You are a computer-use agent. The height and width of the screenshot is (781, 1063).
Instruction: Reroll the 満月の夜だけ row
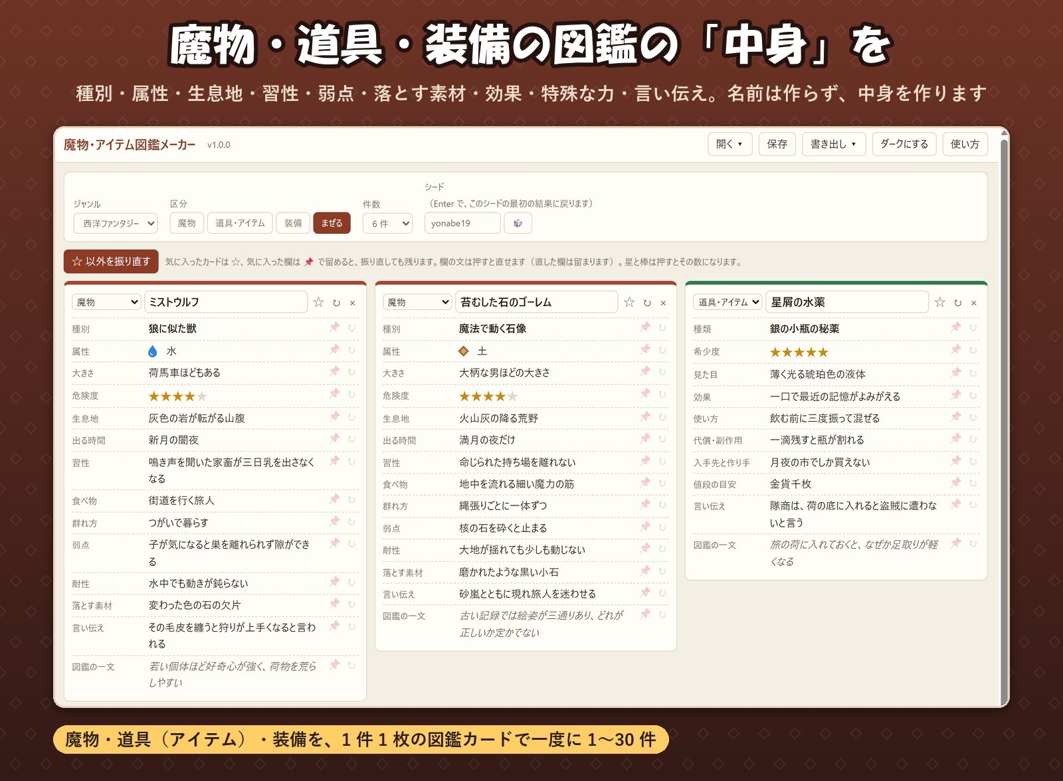coord(662,439)
